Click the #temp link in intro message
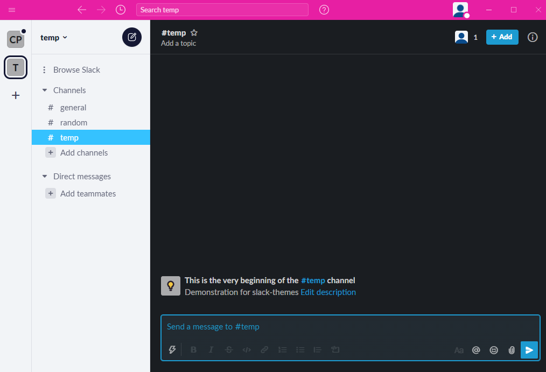 (x=313, y=280)
